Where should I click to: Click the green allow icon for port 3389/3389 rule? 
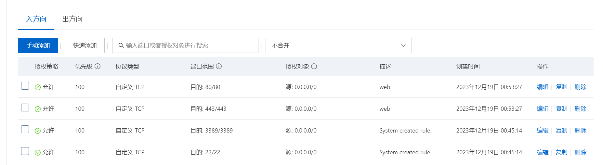(38, 131)
